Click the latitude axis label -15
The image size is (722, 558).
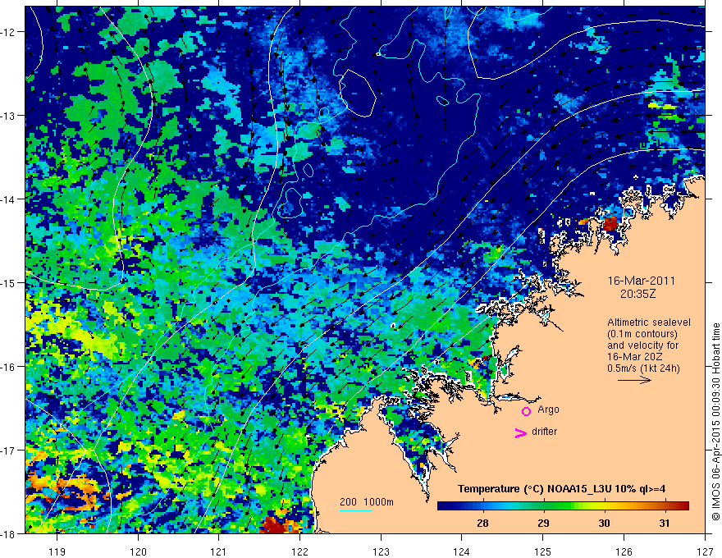coord(8,282)
